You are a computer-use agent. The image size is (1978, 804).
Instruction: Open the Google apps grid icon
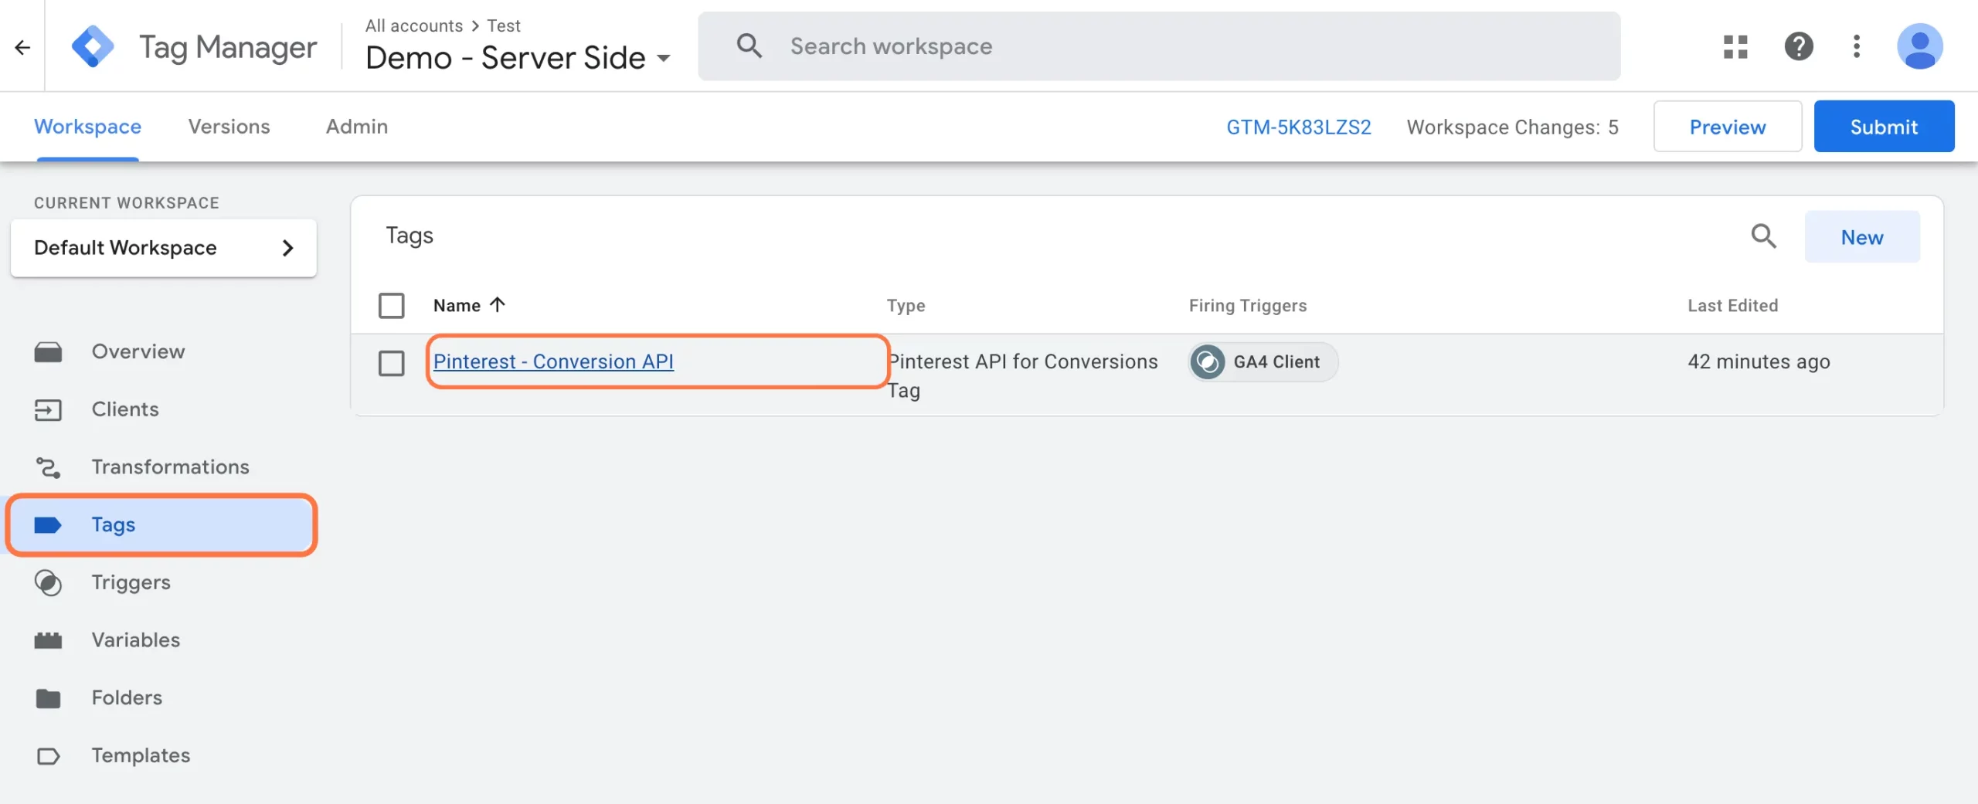click(1735, 46)
